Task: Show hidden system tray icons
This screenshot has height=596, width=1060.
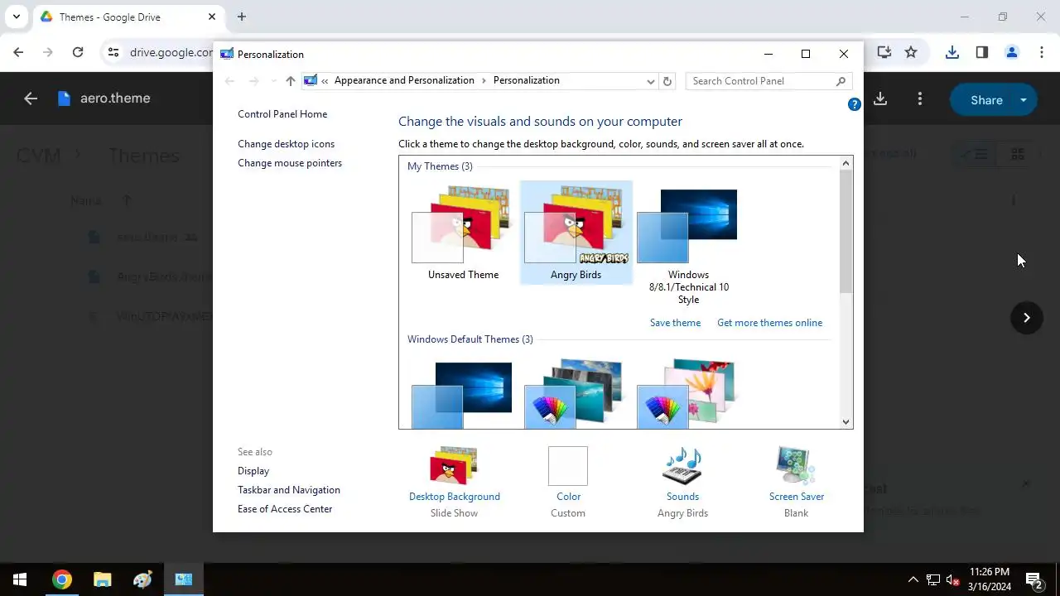Action: [x=913, y=579]
